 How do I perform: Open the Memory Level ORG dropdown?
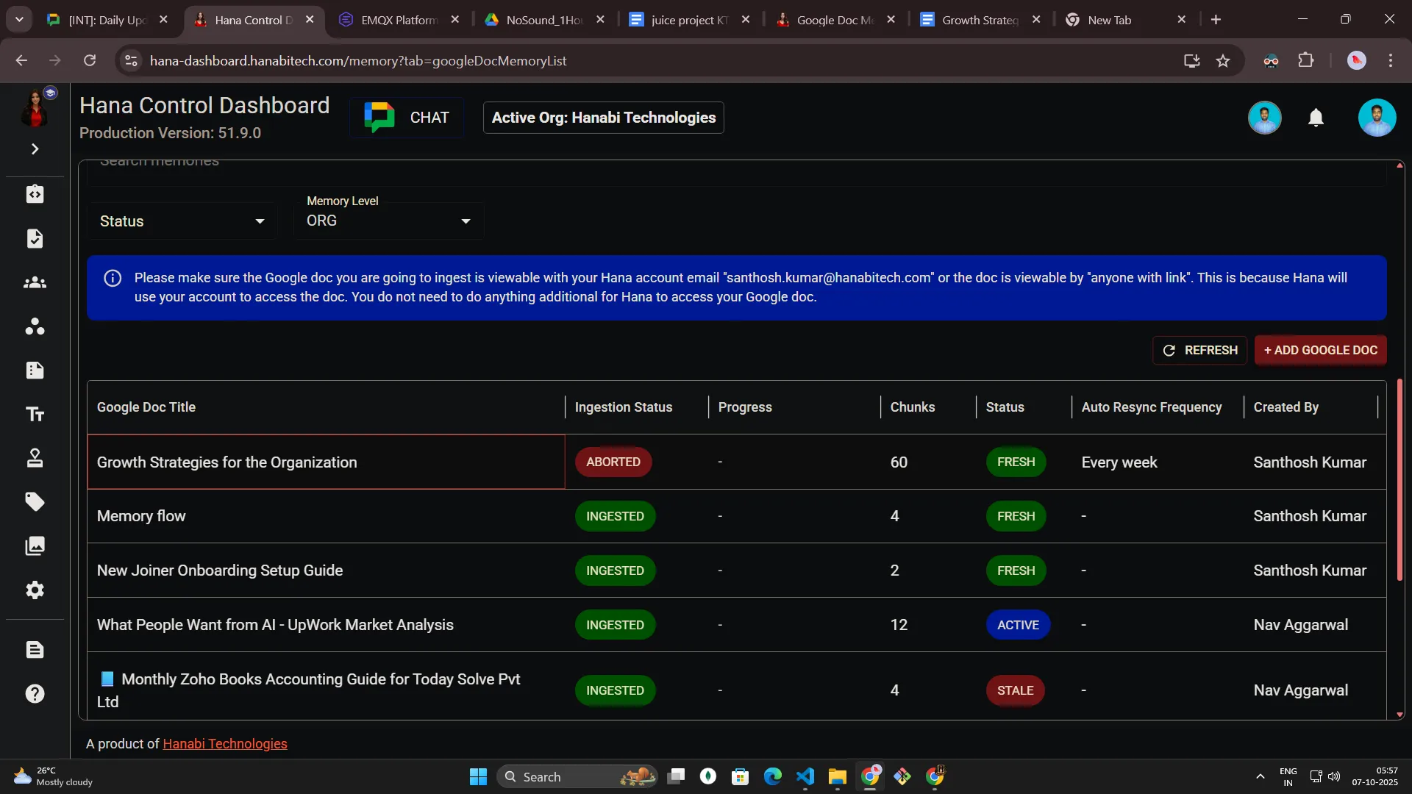[388, 220]
